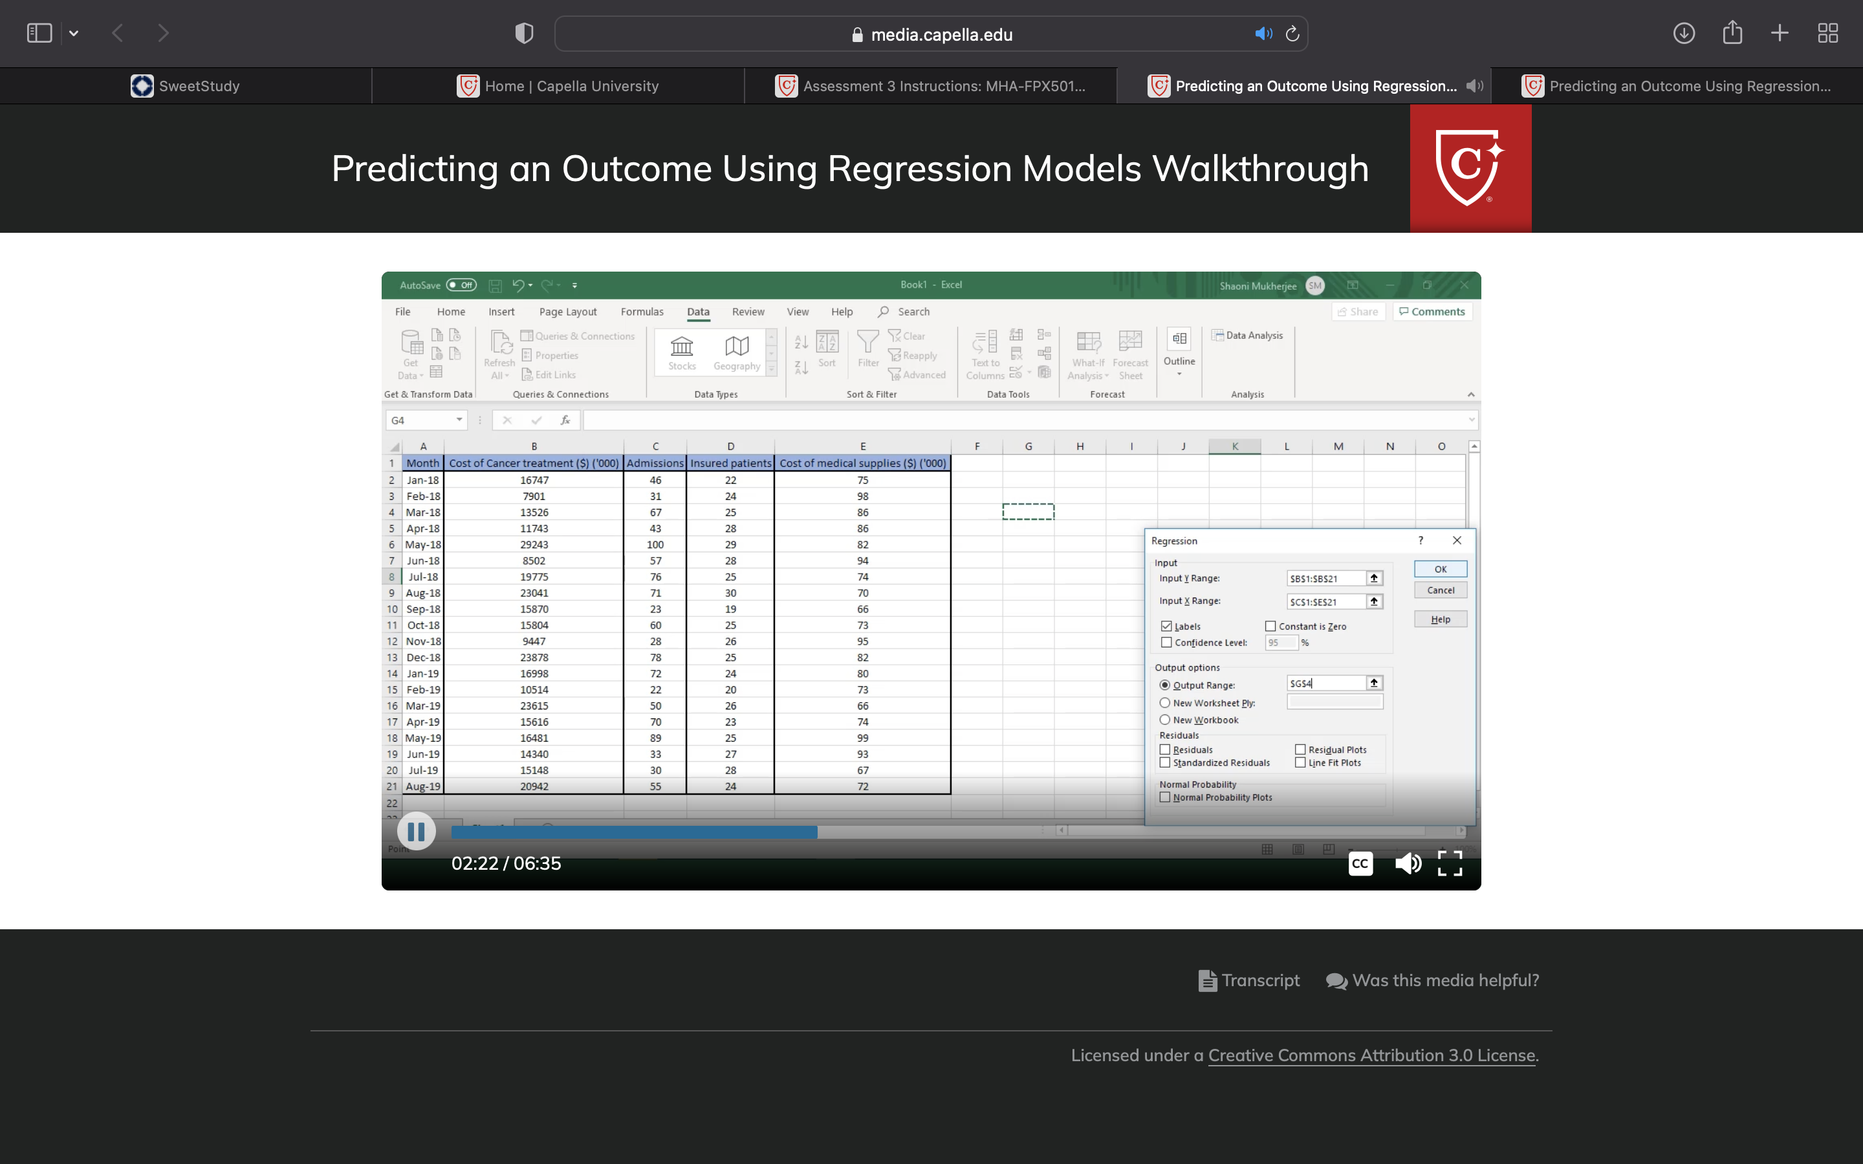Open the Data Analysis tool
Screen dimensions: 1863x1164
click(x=1247, y=335)
